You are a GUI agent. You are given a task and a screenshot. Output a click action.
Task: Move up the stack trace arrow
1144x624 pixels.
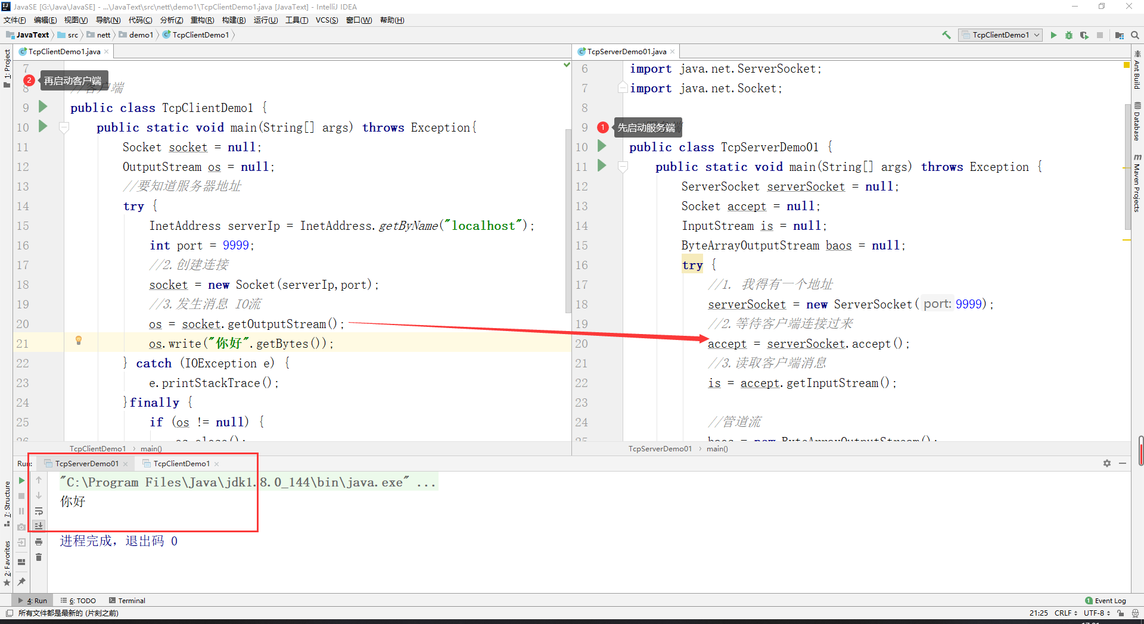[x=39, y=481]
